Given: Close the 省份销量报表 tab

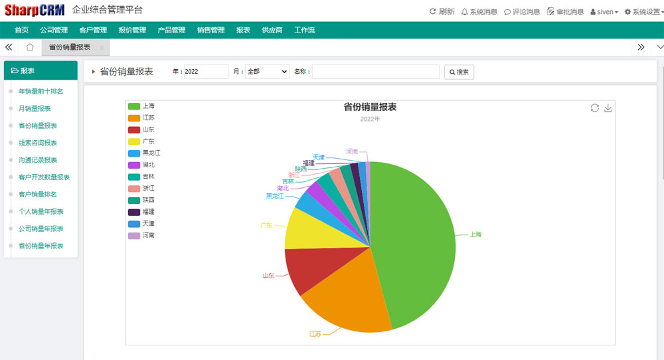Looking at the screenshot, I should tap(101, 48).
